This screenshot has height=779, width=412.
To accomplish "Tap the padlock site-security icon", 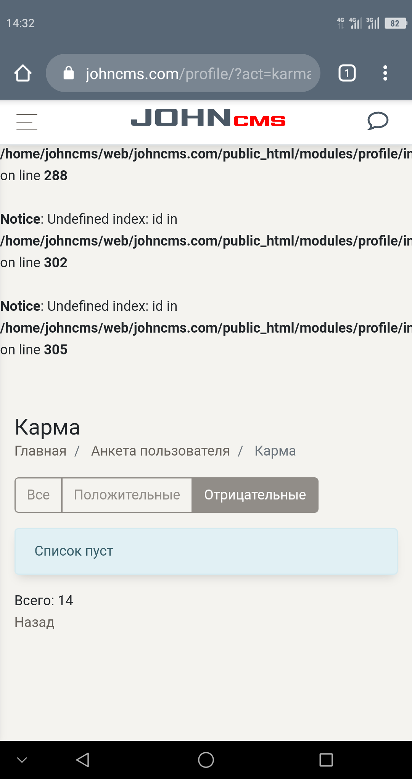I will 69,73.
